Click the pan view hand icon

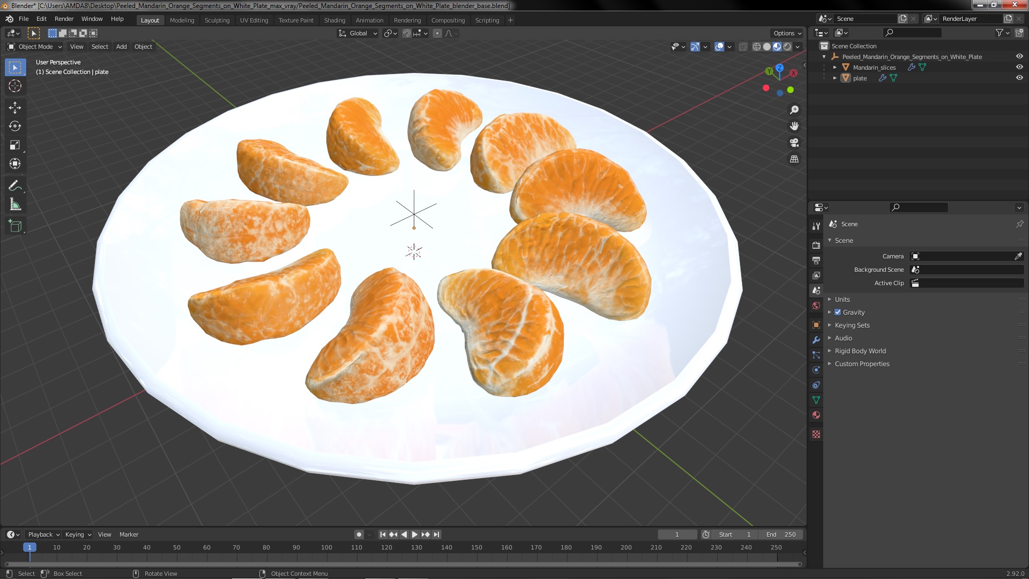pos(794,126)
